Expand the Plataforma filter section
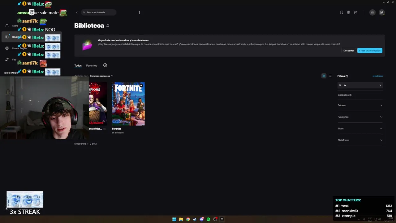This screenshot has width=396, height=223. click(x=360, y=140)
